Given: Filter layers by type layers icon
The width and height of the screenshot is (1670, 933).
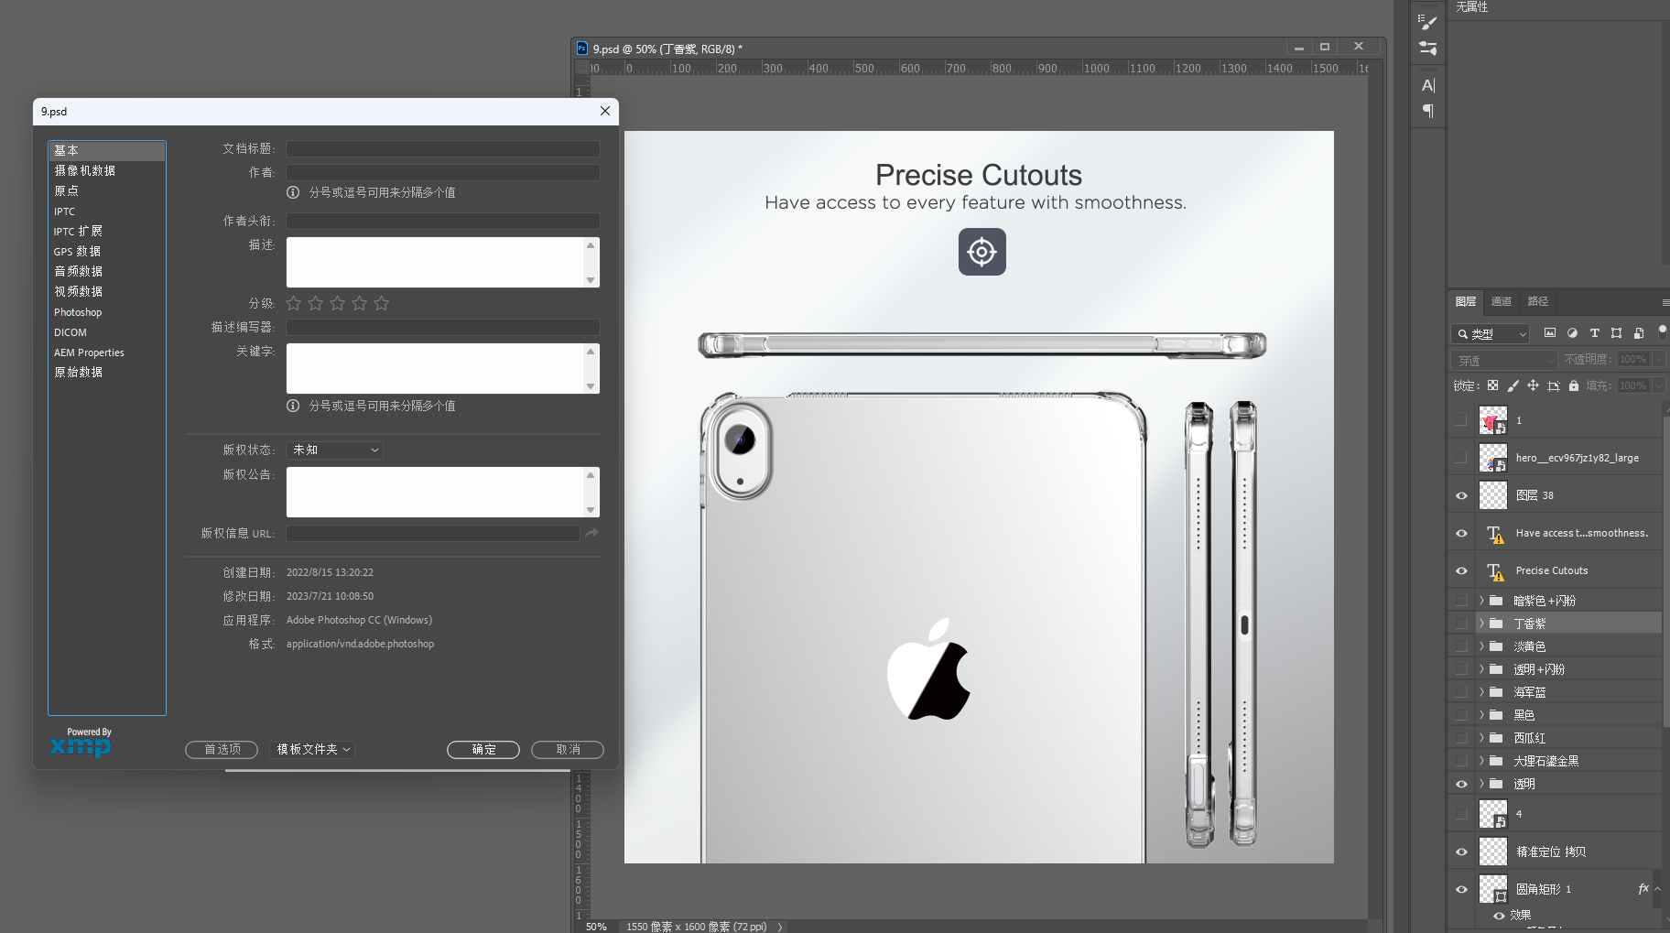Looking at the screenshot, I should 1594,333.
